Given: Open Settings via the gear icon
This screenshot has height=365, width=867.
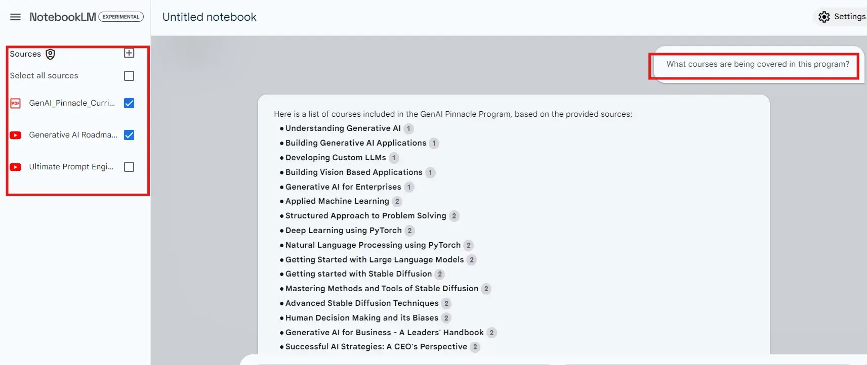Looking at the screenshot, I should tap(824, 17).
